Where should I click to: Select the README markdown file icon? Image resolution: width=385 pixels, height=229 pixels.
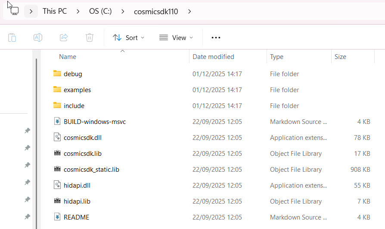(57, 217)
